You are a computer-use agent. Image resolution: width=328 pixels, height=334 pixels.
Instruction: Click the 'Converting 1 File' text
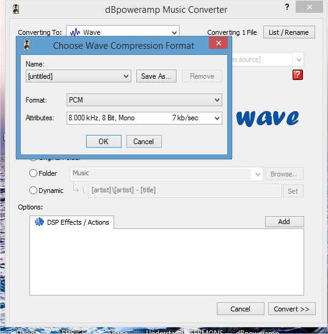(x=232, y=32)
